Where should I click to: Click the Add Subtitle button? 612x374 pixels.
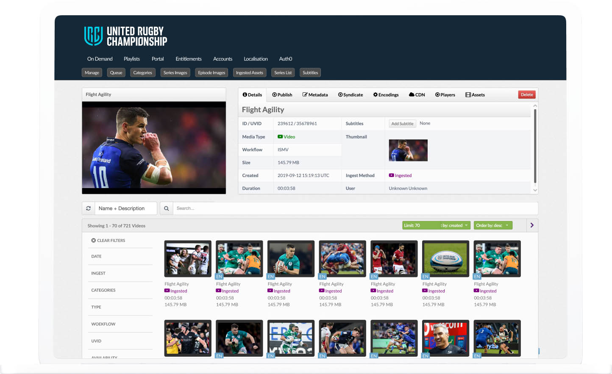[402, 123]
